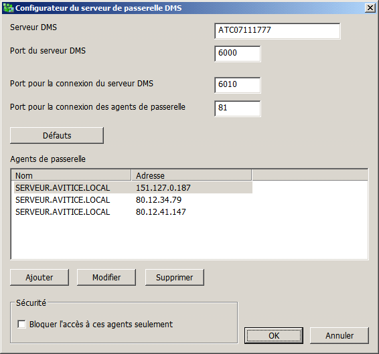379x354 pixels.
Task: Focus the Port du serveur DMS field
Action: (237, 54)
